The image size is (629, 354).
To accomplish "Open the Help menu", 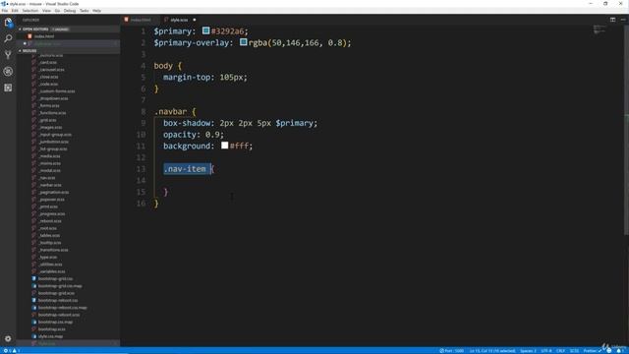I will pos(96,11).
